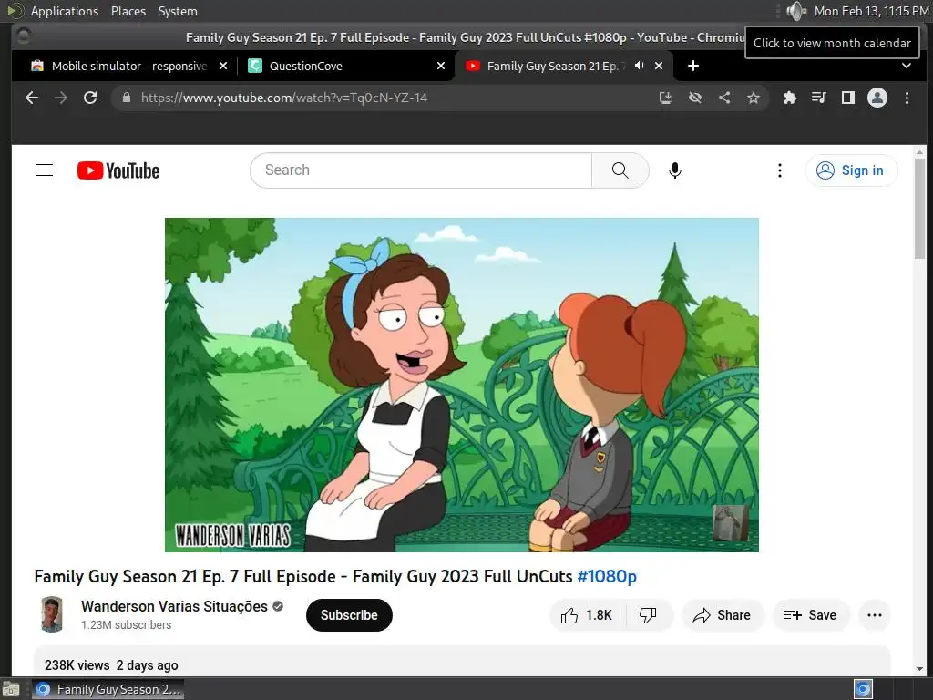
Task: Open the Extensions puzzle icon
Action: click(790, 98)
